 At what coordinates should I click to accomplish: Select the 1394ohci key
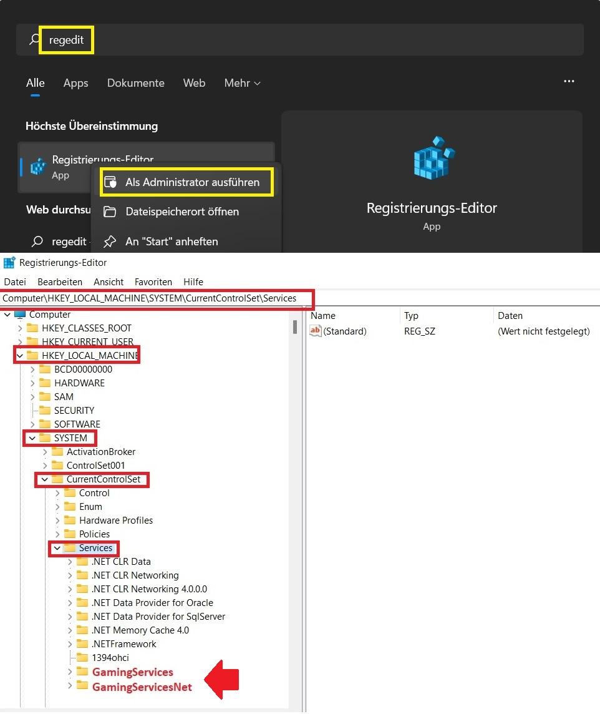tap(110, 658)
